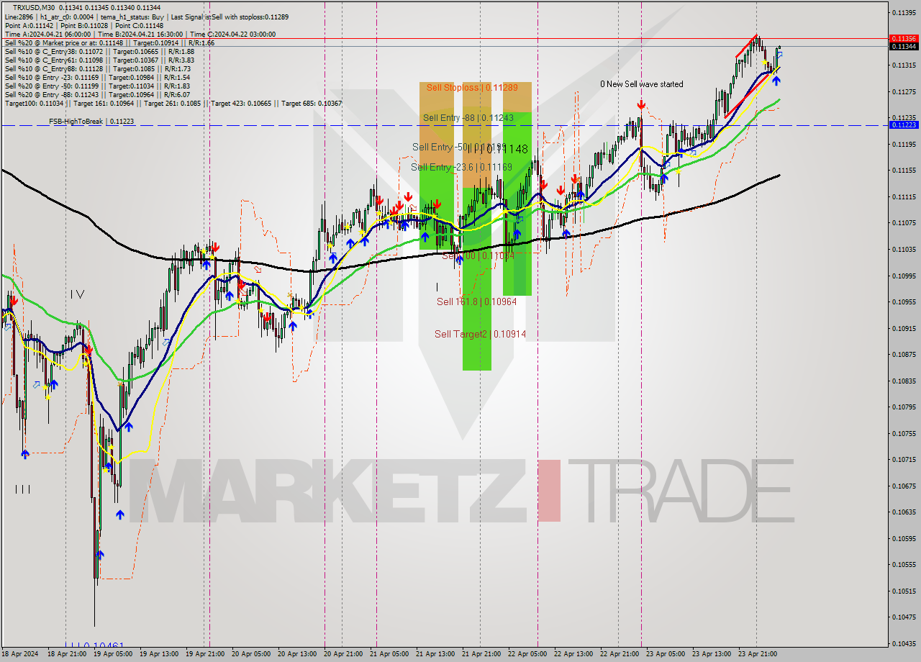Click the 0.10715 price axis value
The image size is (921, 662).
coord(903,459)
